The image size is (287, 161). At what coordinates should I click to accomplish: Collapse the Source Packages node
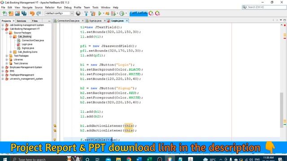click(7, 33)
